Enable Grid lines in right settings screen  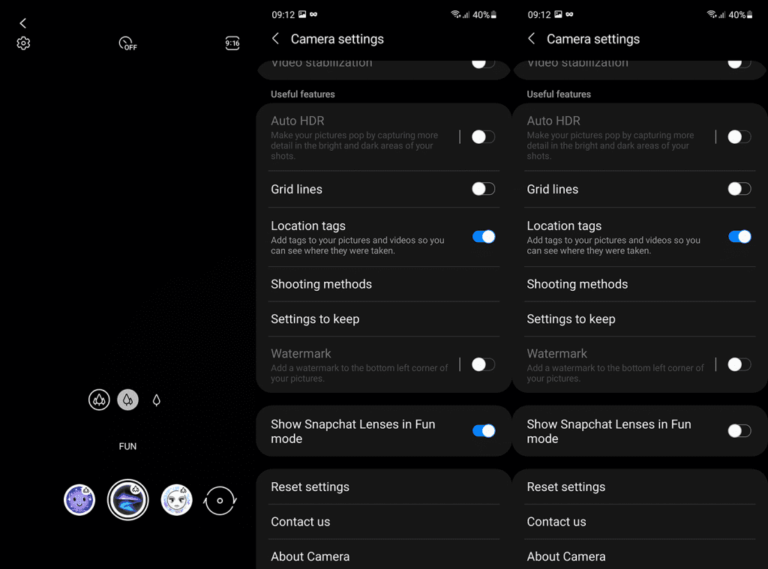click(739, 189)
